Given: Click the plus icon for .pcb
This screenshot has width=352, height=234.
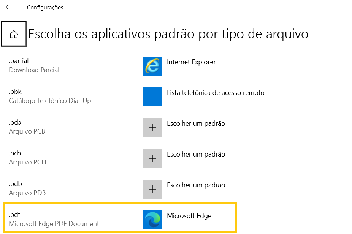Looking at the screenshot, I should 152,128.
